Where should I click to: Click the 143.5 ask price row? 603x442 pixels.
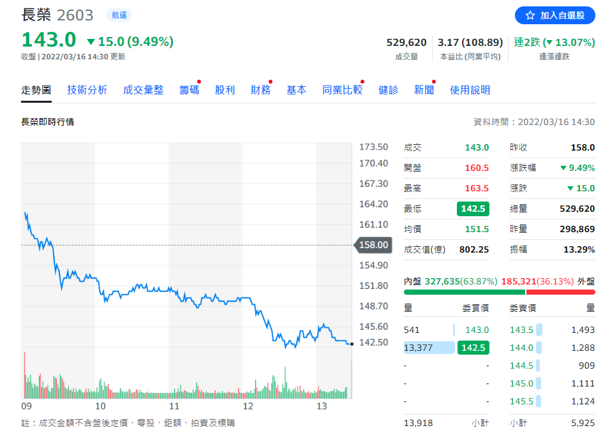pos(522,330)
